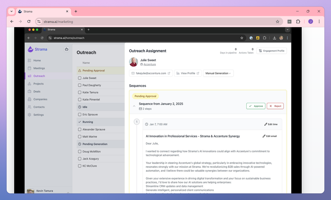The image size is (331, 200).
Task: Open the View Profile button
Action: [x=188, y=73]
